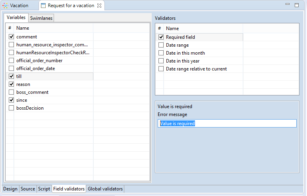The image size is (307, 196).
Task: Uncheck the Required field validator
Action: [161, 37]
